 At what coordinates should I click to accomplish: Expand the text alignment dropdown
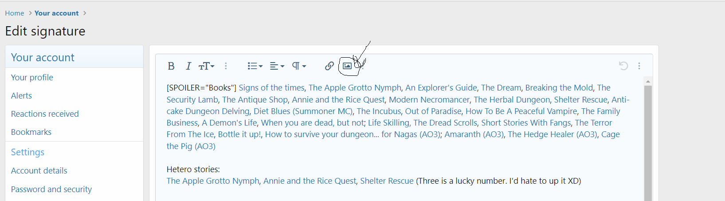click(277, 66)
